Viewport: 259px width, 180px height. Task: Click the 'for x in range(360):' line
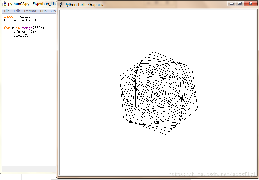pyautogui.click(x=24, y=28)
